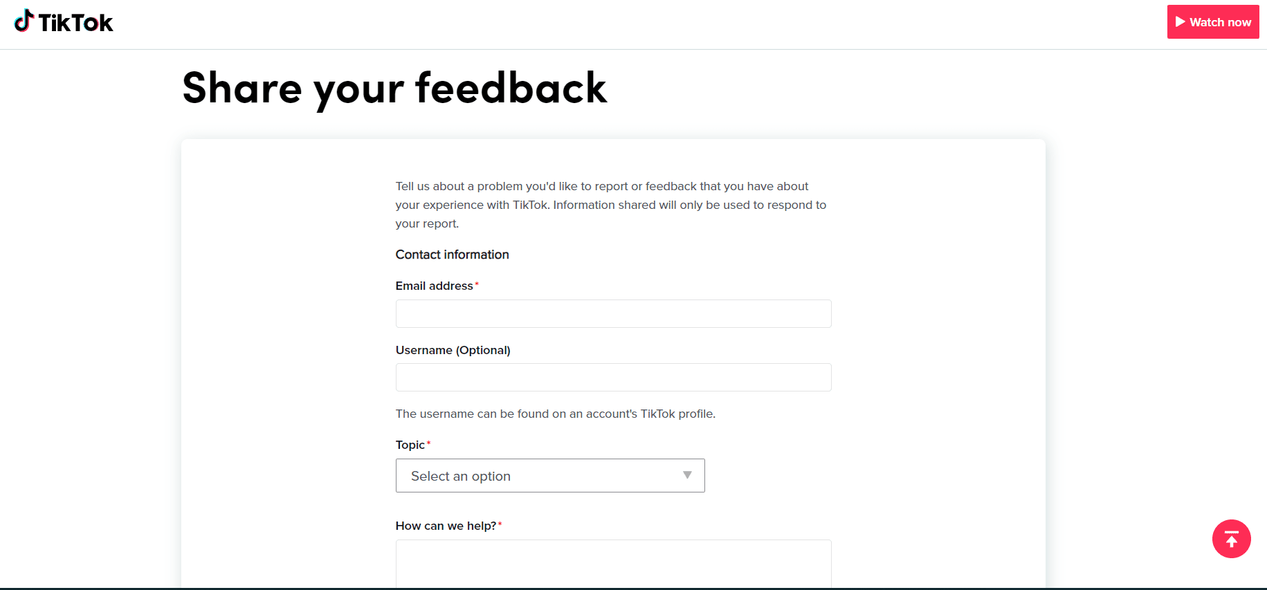Image resolution: width=1267 pixels, height=590 pixels.
Task: Focus the Email address input field
Action: pyautogui.click(x=613, y=314)
